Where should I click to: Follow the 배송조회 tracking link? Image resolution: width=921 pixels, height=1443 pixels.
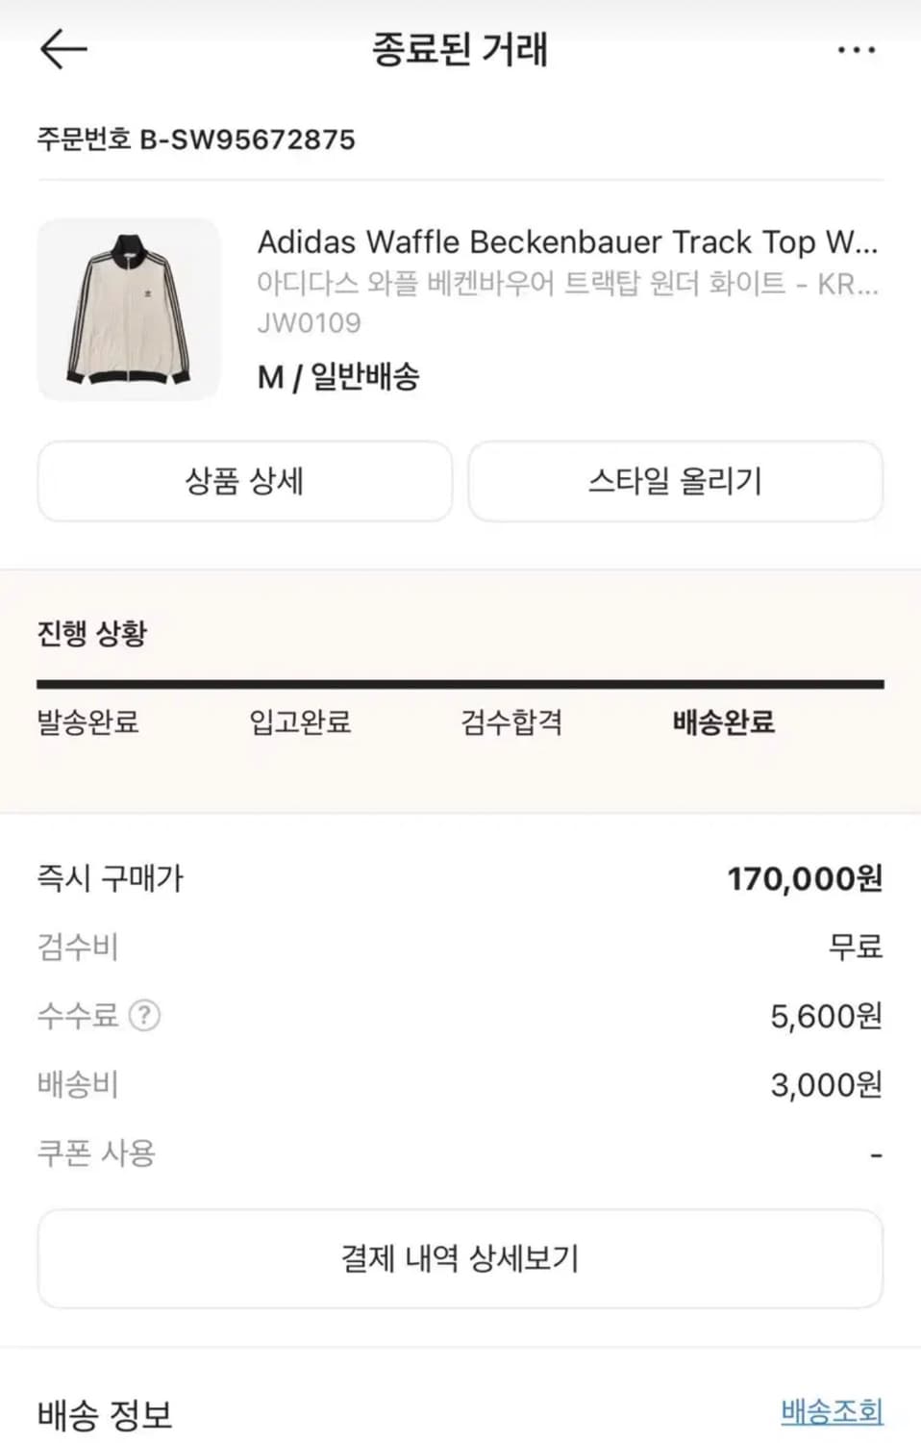pos(831,1411)
